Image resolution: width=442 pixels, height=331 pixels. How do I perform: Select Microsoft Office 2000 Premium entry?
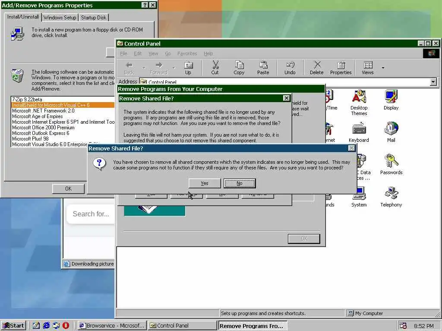[x=63, y=128]
